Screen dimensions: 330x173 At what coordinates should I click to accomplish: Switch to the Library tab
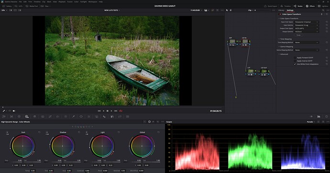tap(281, 11)
